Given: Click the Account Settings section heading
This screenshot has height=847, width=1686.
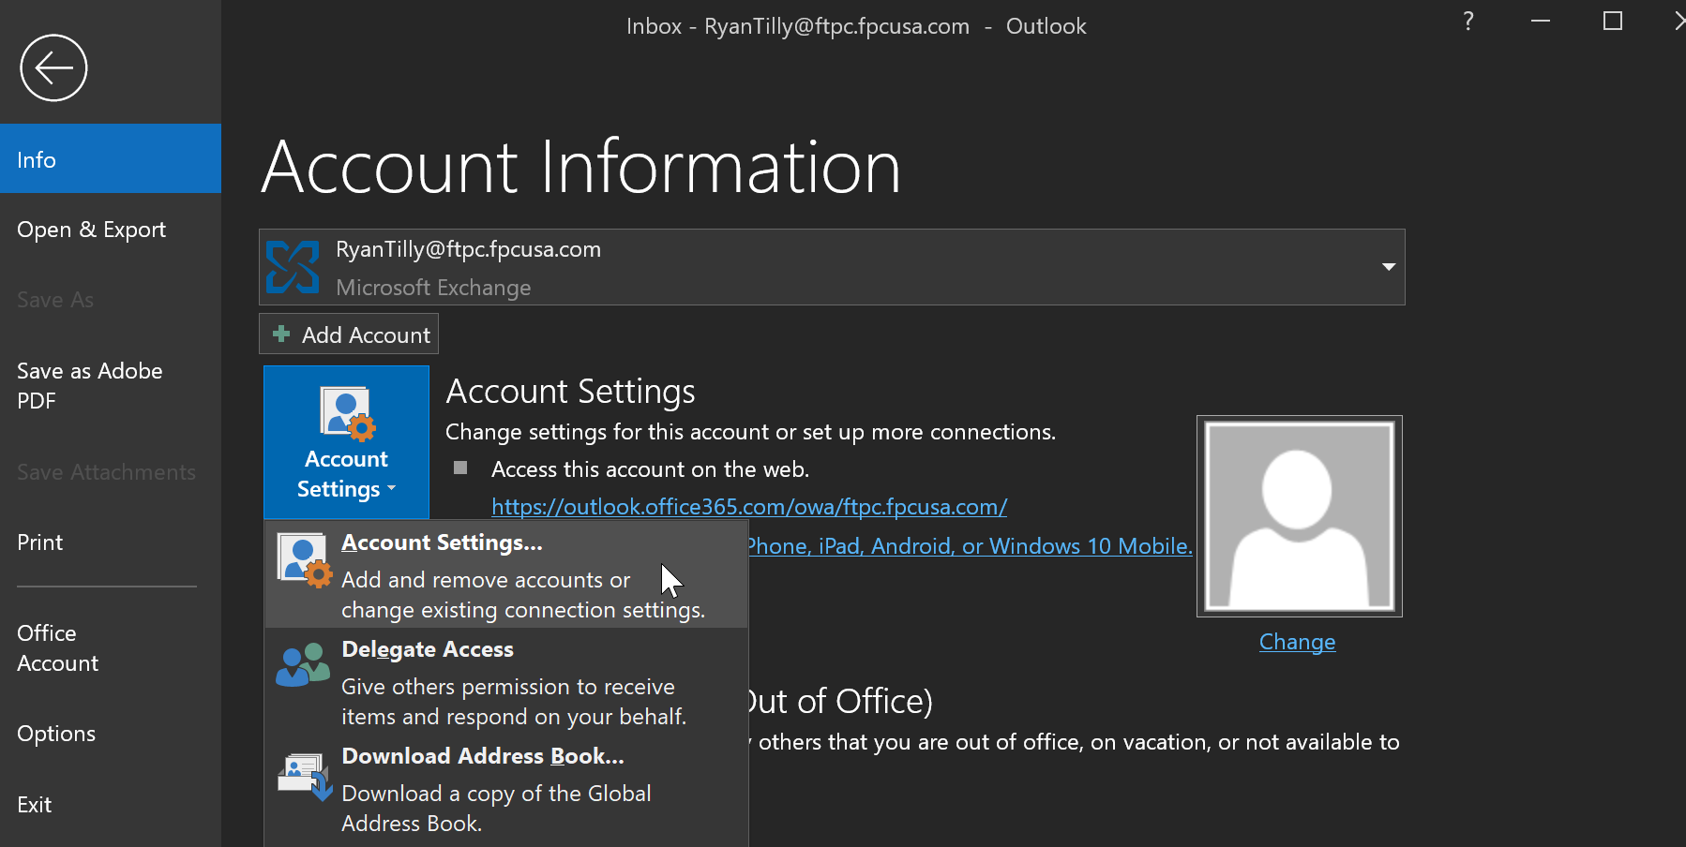Looking at the screenshot, I should (x=570, y=391).
